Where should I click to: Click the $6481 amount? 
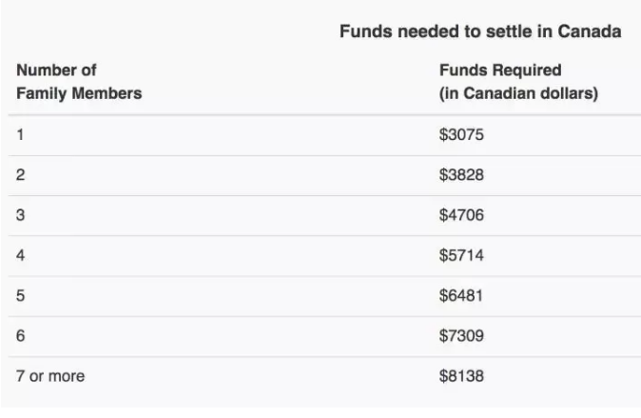pyautogui.click(x=460, y=295)
